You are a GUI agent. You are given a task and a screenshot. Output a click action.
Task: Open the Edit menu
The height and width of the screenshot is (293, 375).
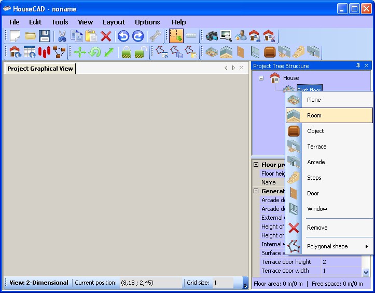click(35, 22)
